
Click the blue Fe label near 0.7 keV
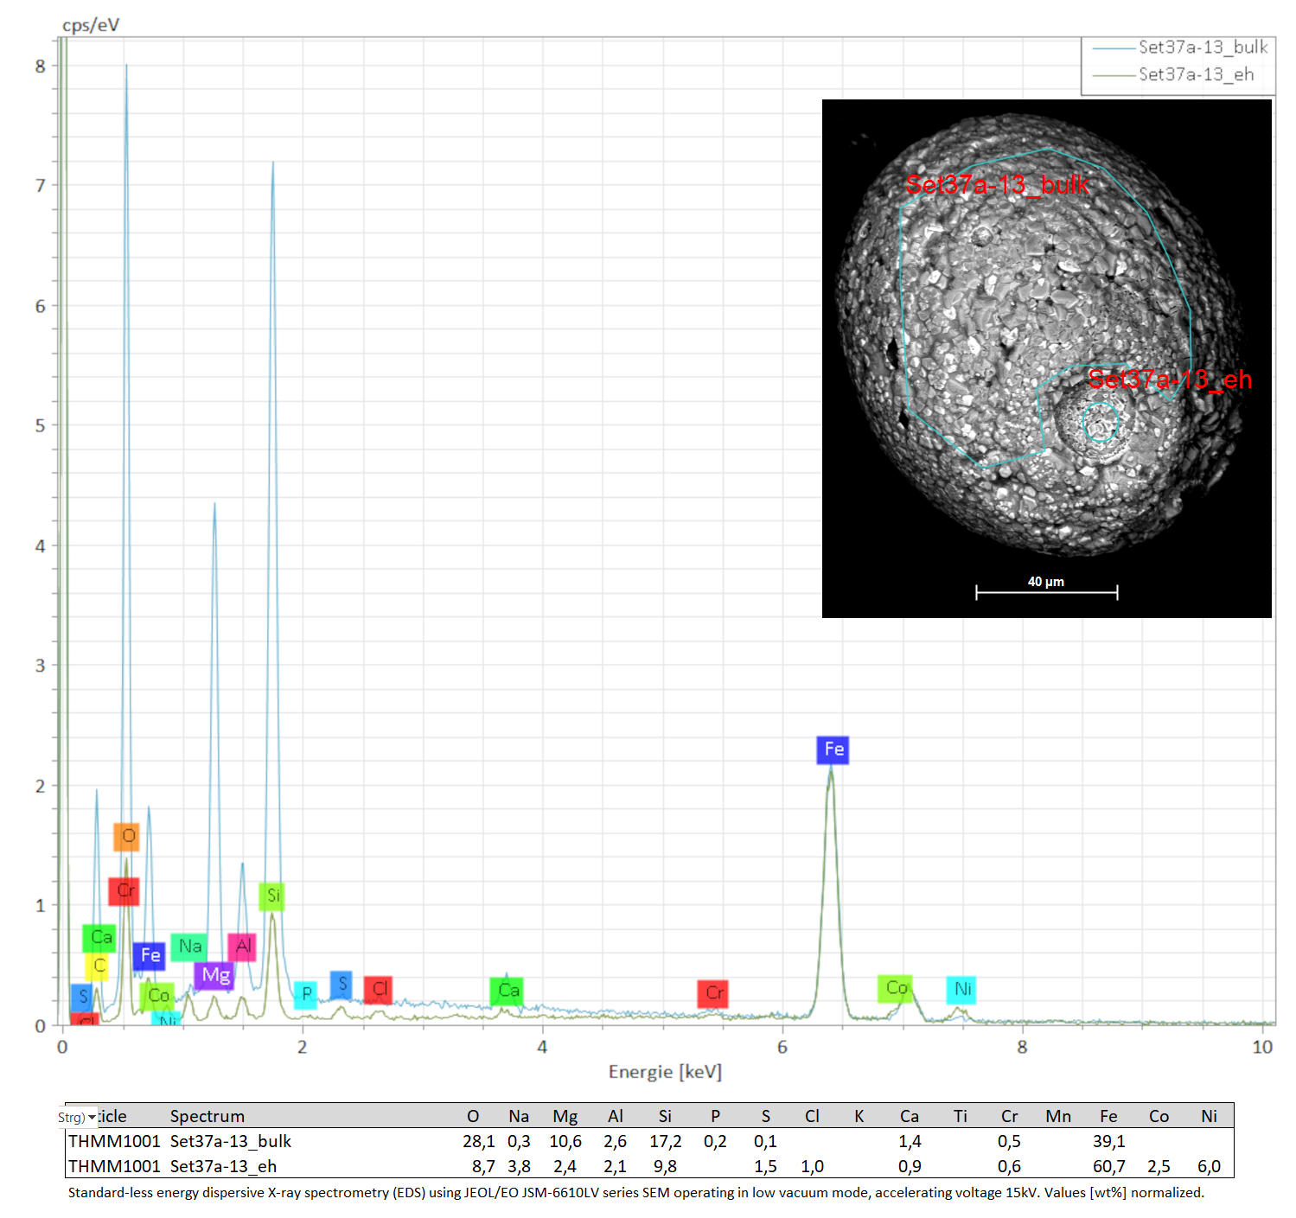pyautogui.click(x=149, y=956)
